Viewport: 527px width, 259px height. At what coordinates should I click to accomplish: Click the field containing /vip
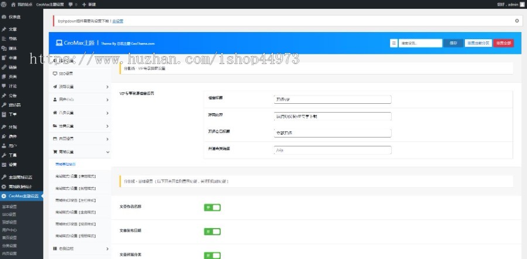pos(333,150)
